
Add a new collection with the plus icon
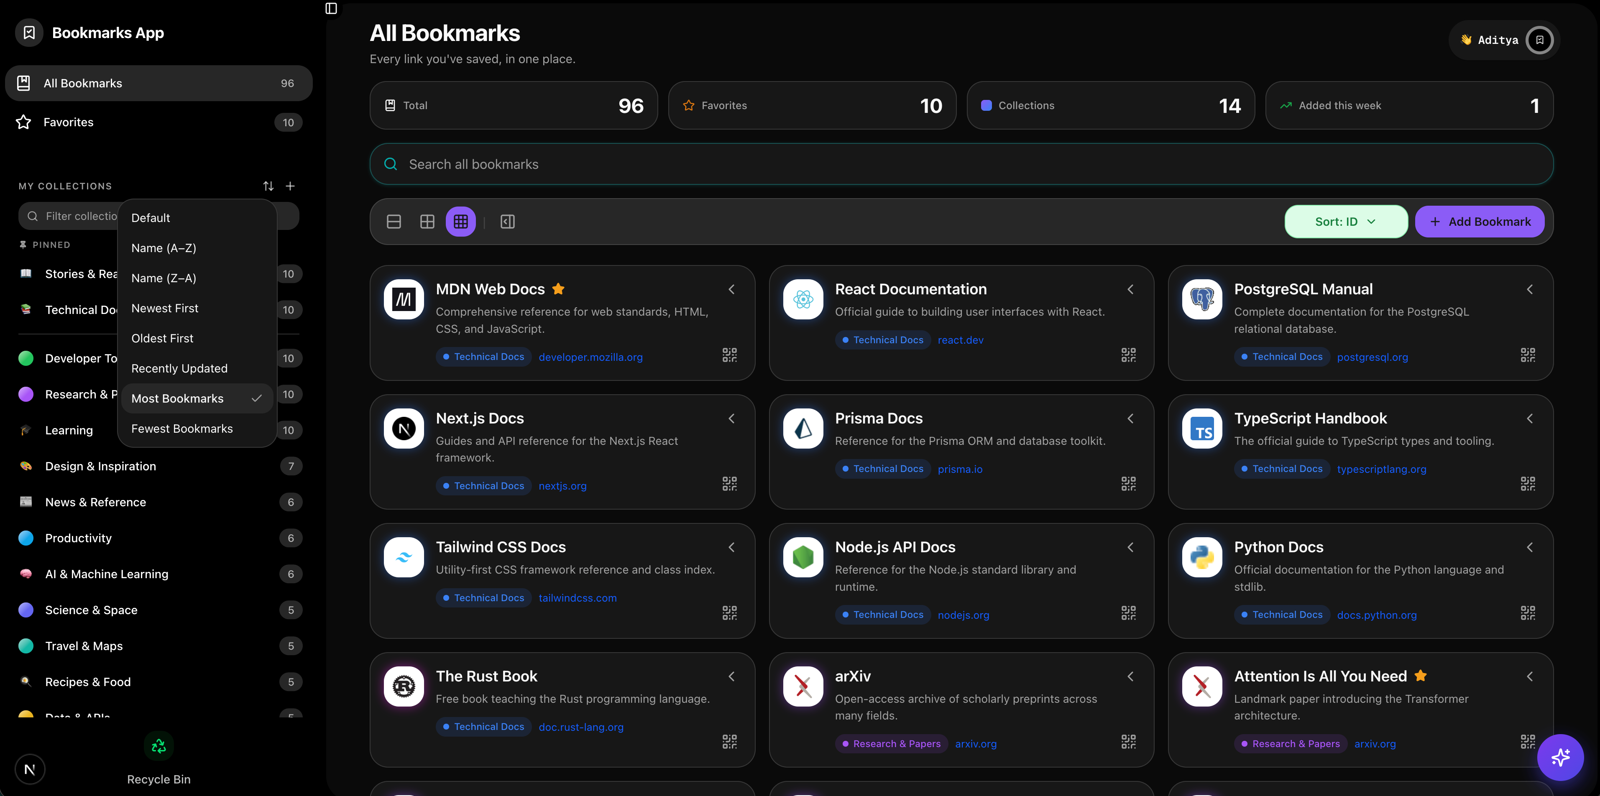[290, 186]
